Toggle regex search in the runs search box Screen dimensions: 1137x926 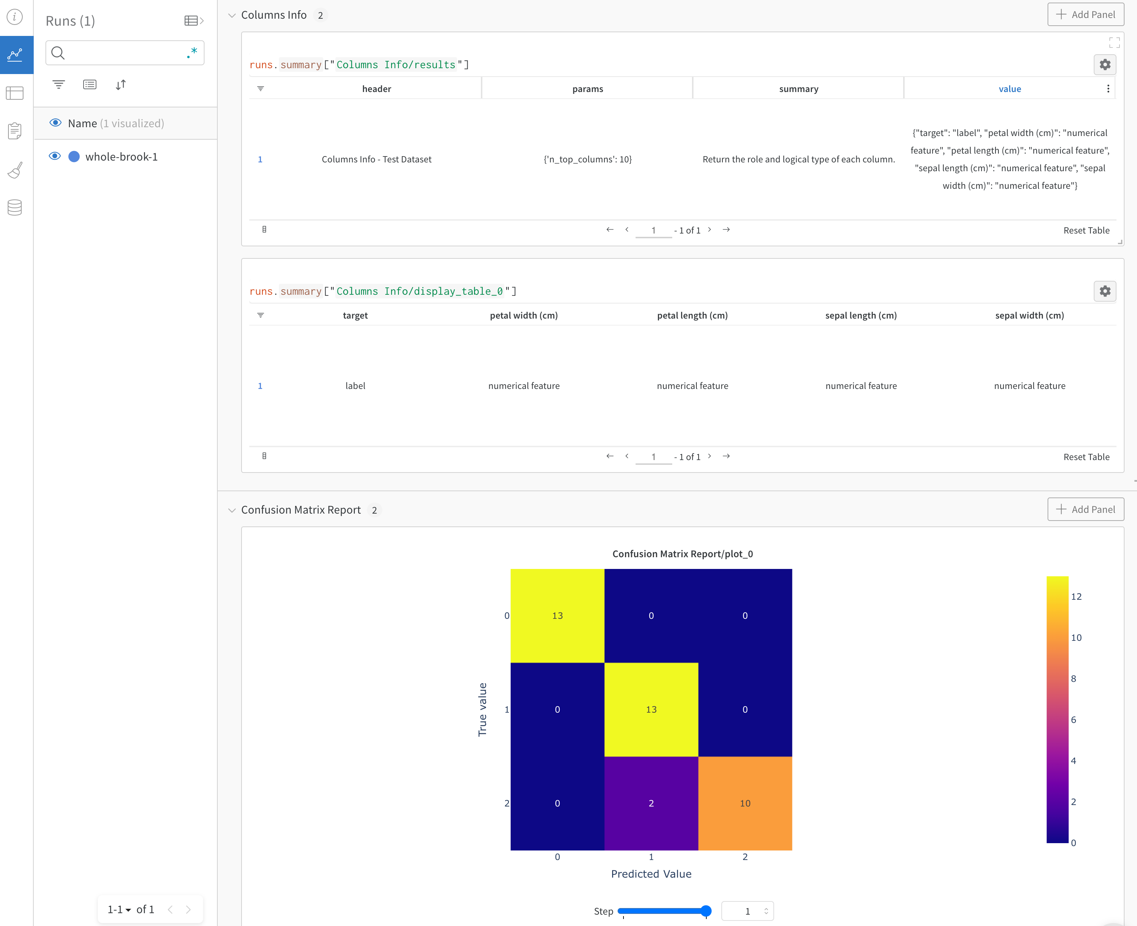(x=192, y=53)
